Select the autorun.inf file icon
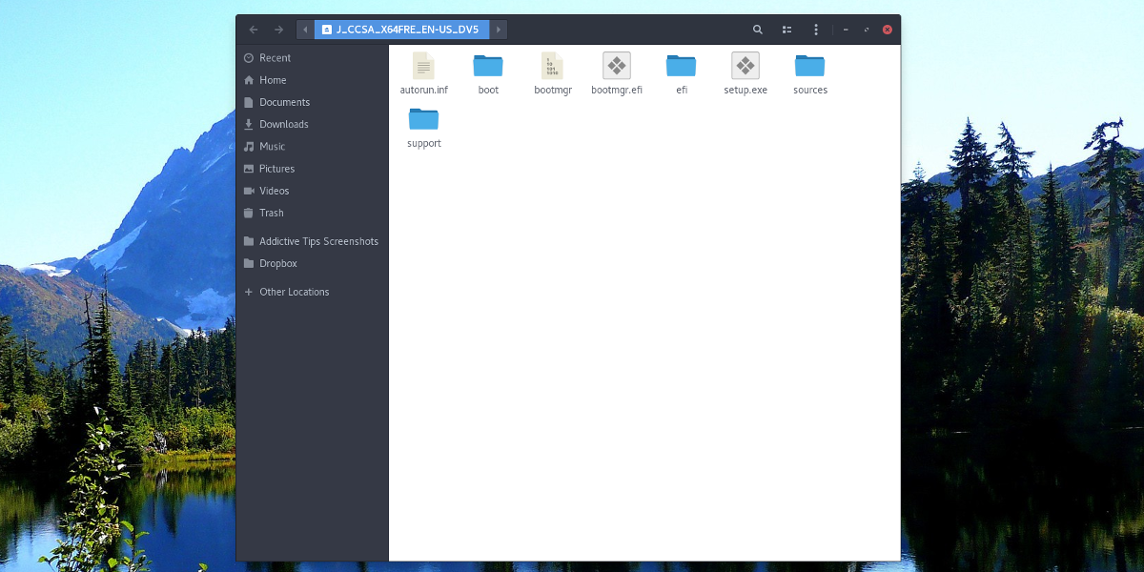 [423, 66]
